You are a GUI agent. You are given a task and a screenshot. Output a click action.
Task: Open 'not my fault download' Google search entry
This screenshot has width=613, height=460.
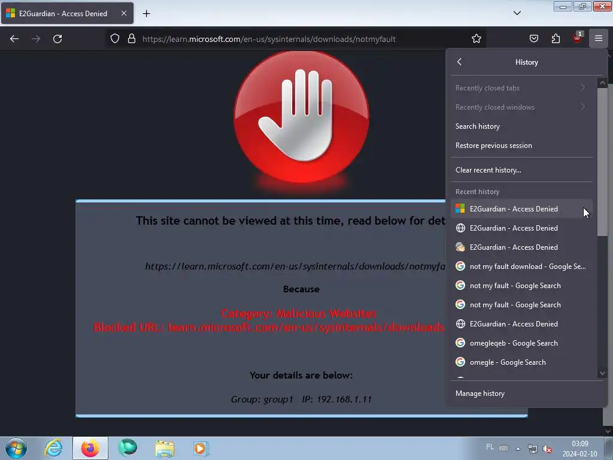521,267
